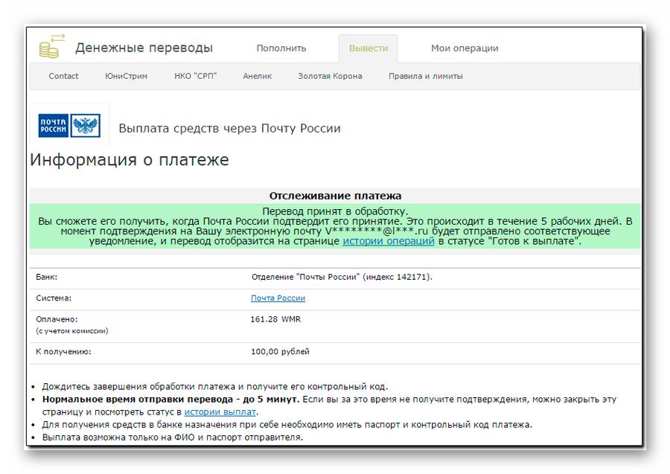The width and height of the screenshot is (670, 474).
Task: Open Правила и лимиты page
Action: click(426, 76)
